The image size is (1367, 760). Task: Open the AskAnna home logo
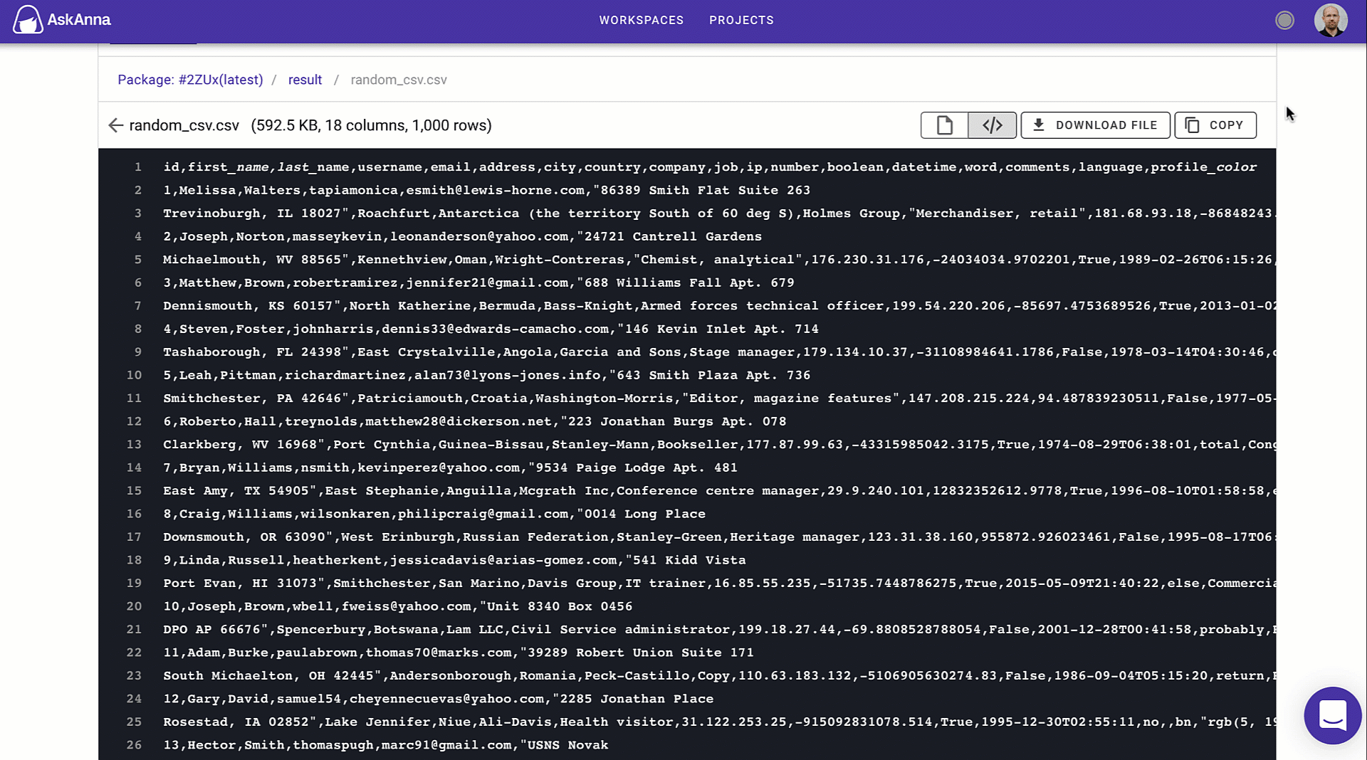click(61, 20)
